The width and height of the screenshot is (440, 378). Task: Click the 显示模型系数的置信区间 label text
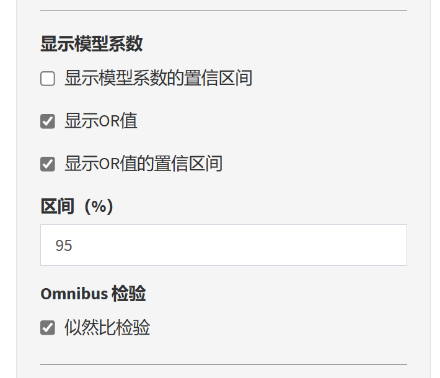158,79
